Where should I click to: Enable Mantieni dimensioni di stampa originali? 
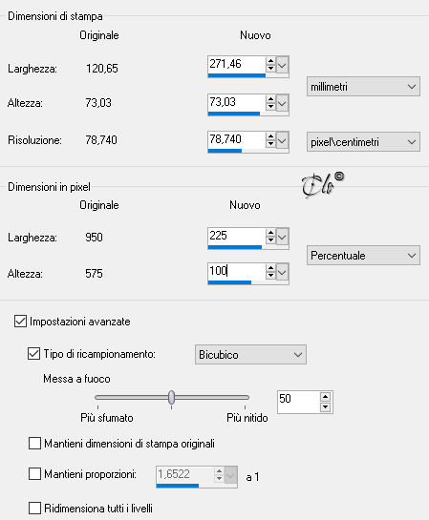pyautogui.click(x=34, y=443)
